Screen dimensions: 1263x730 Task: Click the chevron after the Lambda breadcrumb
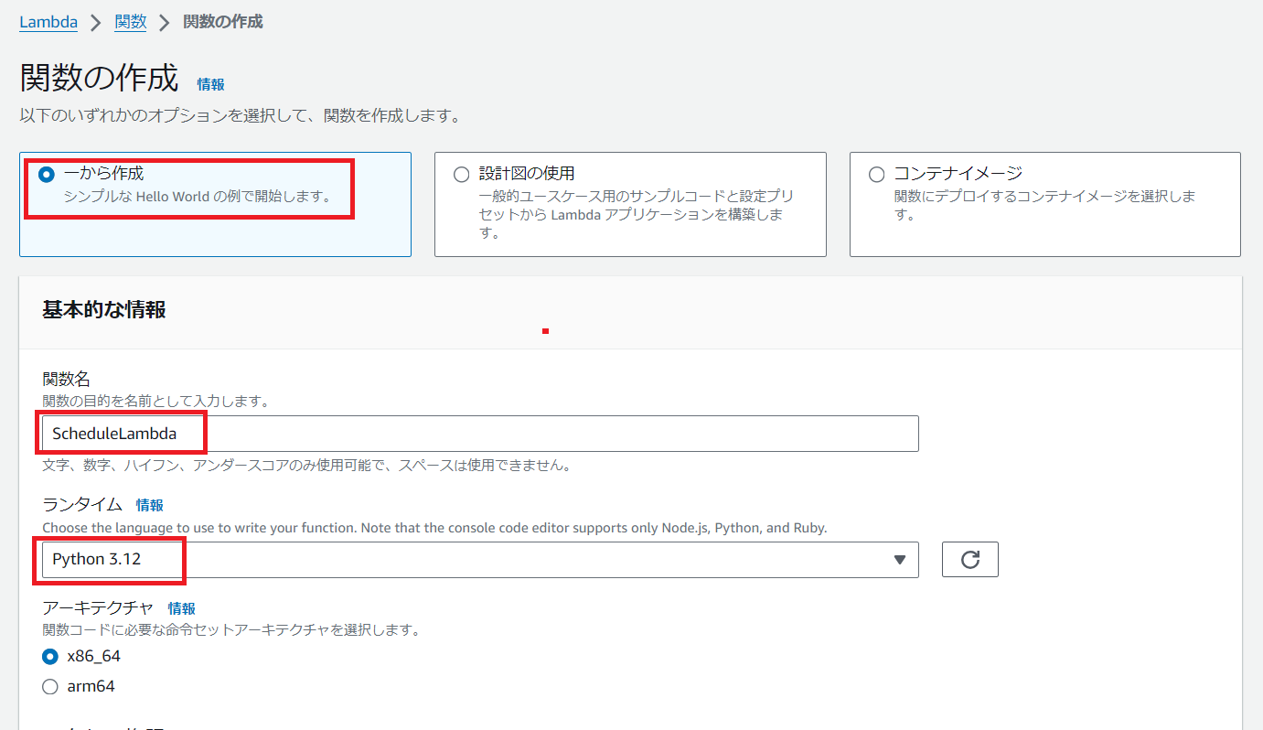pos(96,23)
